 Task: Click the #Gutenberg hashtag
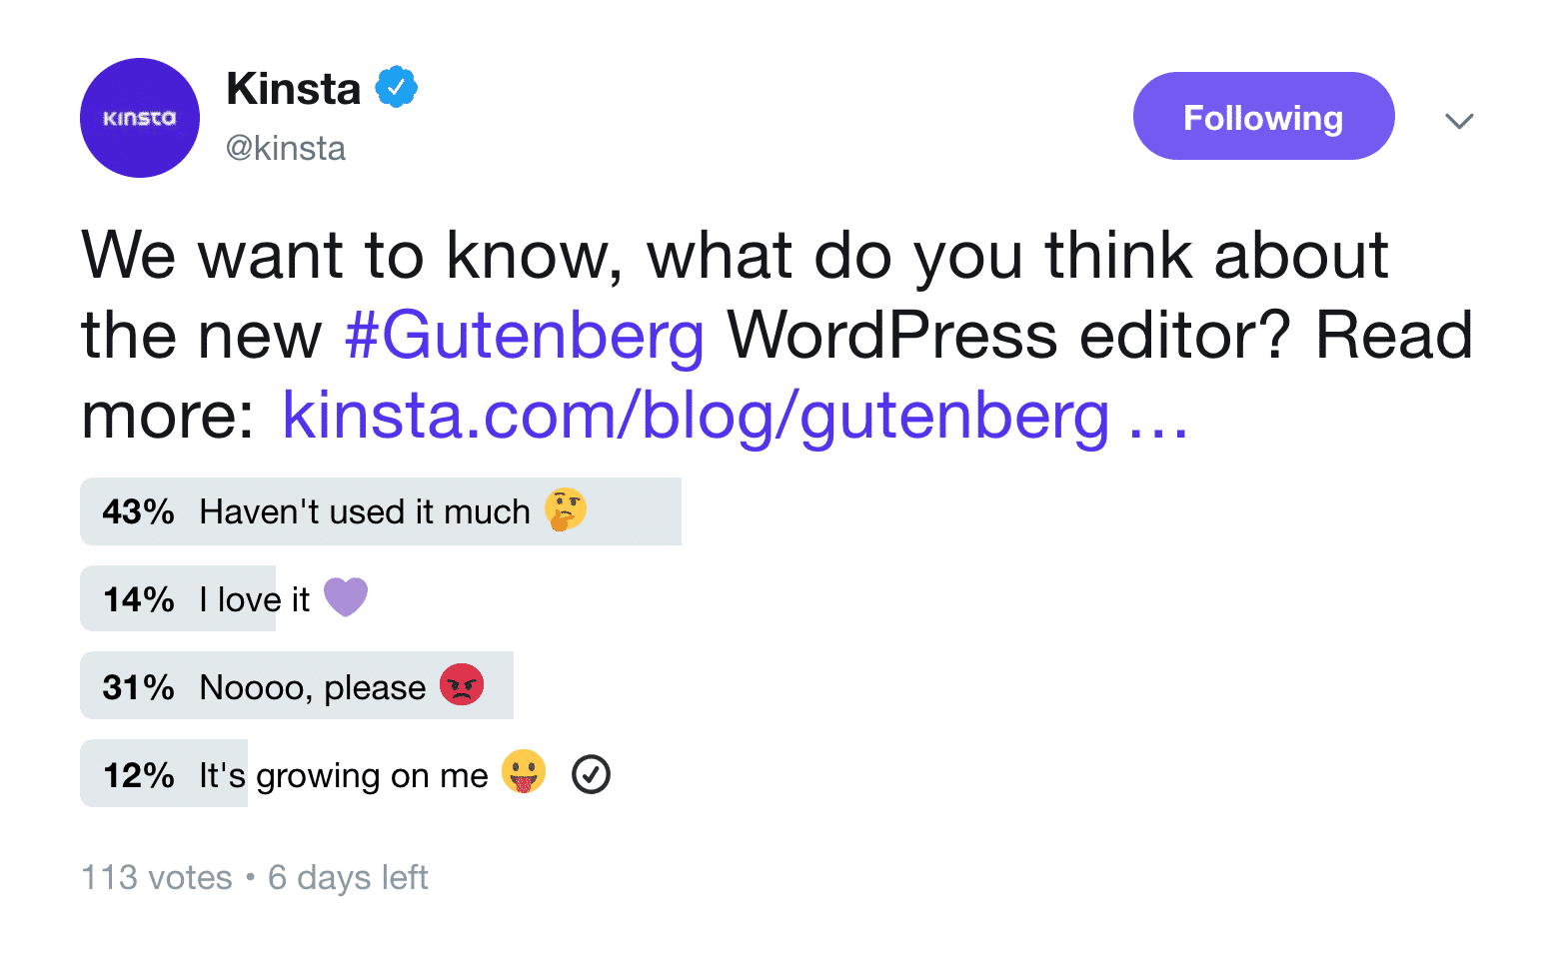pyautogui.click(x=524, y=336)
